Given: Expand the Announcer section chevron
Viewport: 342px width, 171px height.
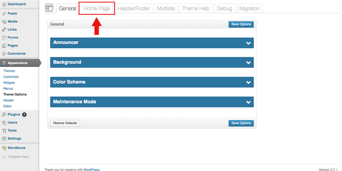Looking at the screenshot, I should pyautogui.click(x=248, y=43).
